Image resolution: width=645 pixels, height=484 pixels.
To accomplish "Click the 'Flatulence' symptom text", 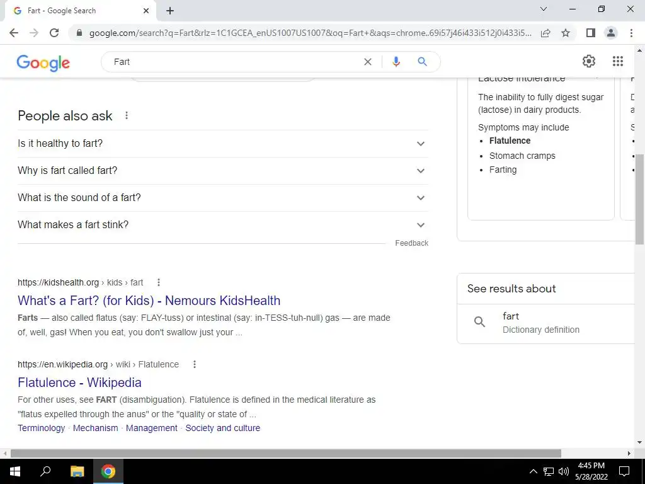I will pos(510,141).
